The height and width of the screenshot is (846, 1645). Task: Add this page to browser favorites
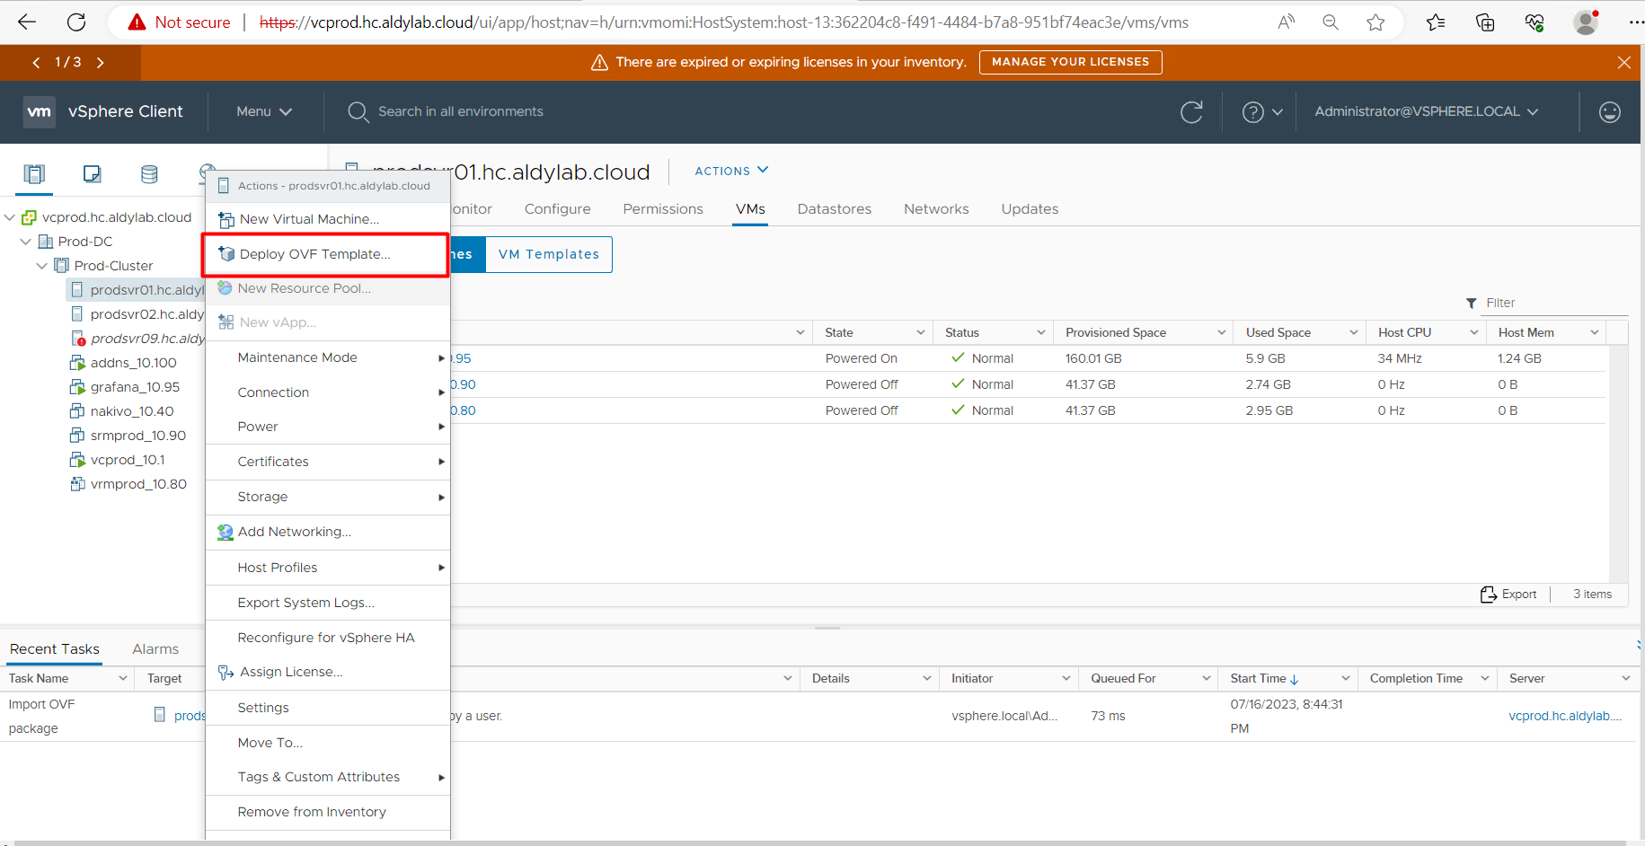tap(1375, 22)
